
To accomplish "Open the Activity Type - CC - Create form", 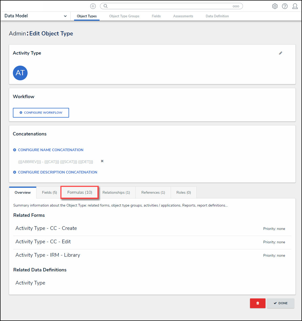I will point(46,228).
